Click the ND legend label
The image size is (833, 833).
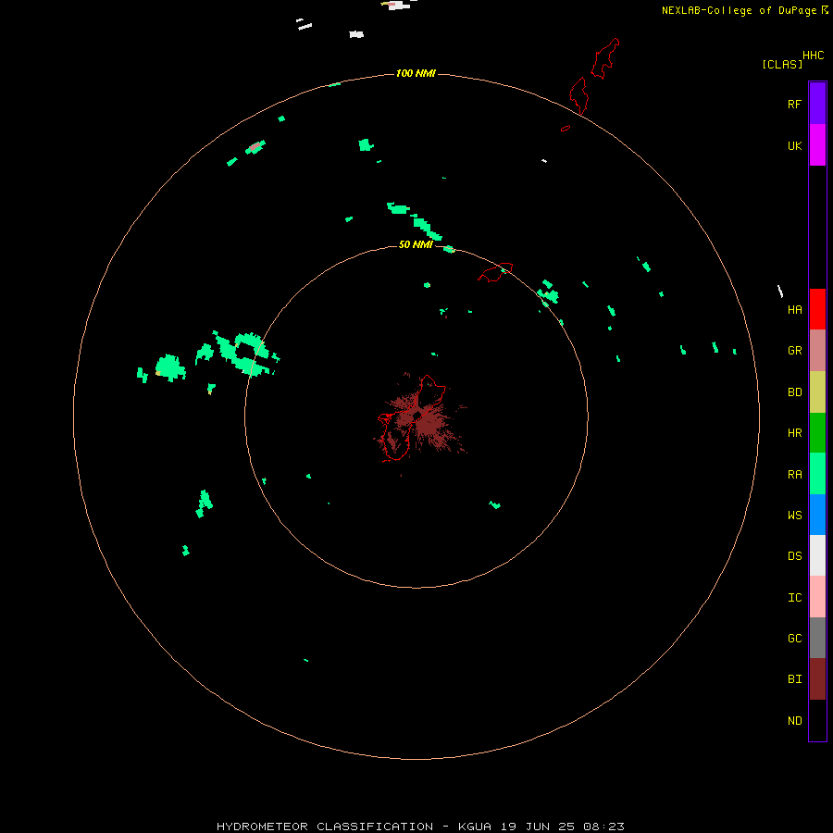(794, 721)
